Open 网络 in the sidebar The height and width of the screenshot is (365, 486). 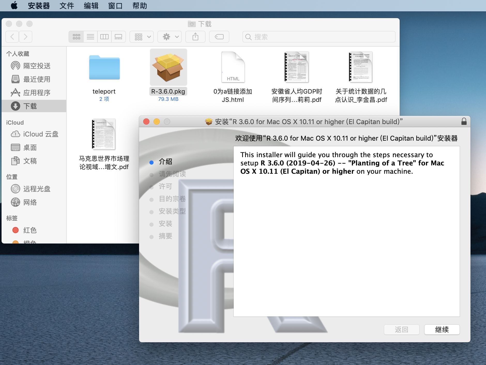point(30,202)
